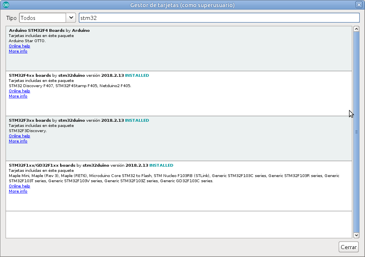Screen dimensions: 365x257
Task: Click the scrollbar up arrow
Action: (x=356, y=29)
